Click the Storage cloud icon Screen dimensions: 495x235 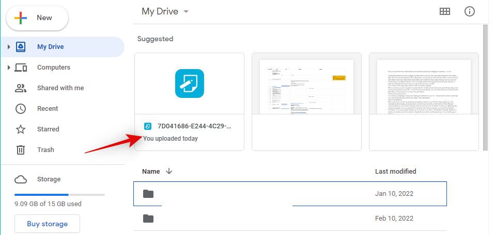[21, 179]
